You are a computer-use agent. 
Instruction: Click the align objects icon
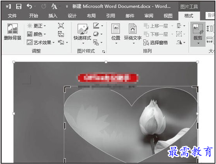179,26
